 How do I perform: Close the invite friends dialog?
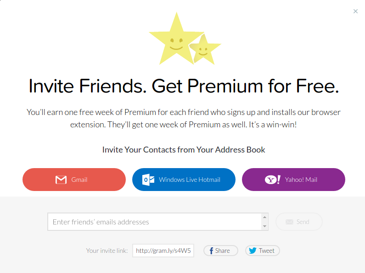tap(355, 11)
